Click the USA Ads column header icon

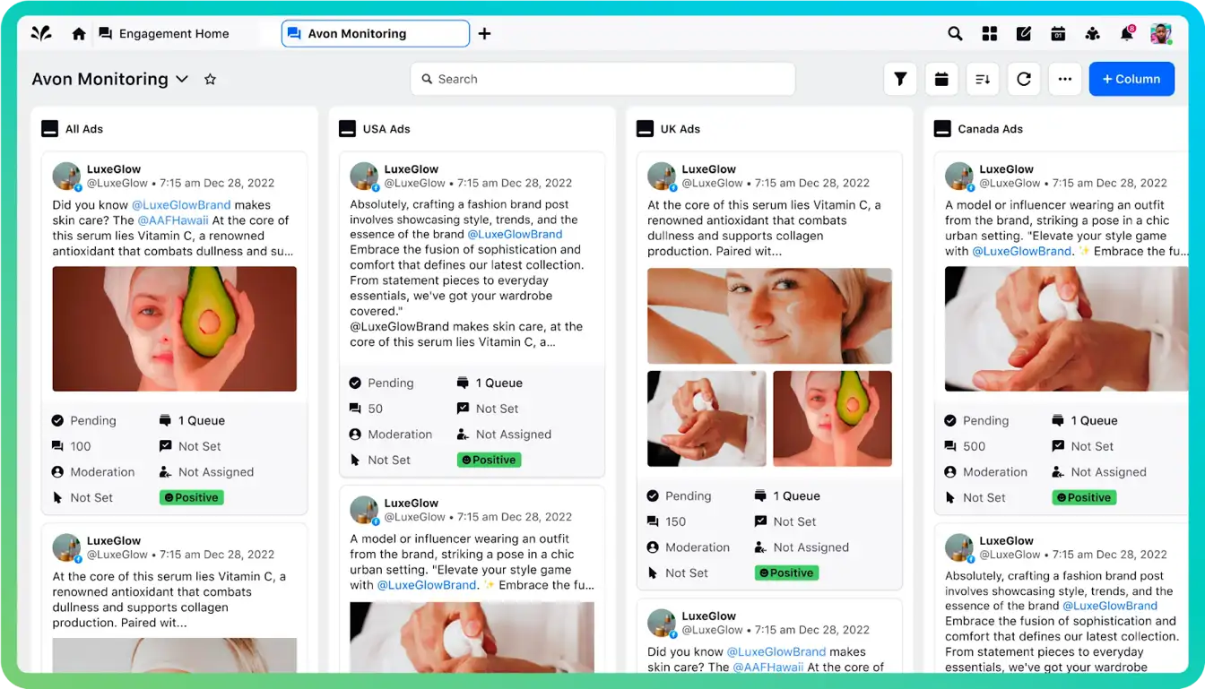(348, 129)
